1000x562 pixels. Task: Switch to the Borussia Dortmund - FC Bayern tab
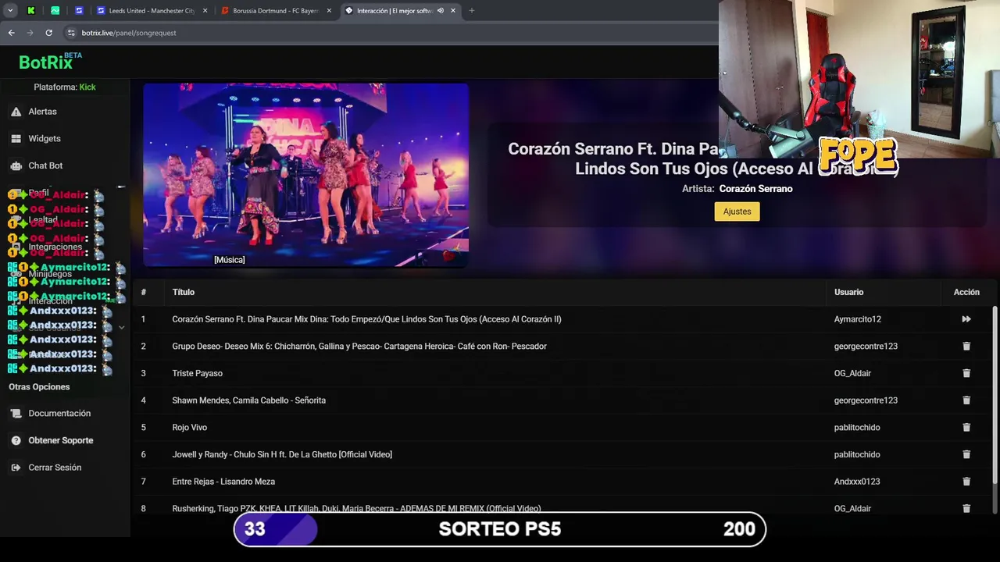277,11
